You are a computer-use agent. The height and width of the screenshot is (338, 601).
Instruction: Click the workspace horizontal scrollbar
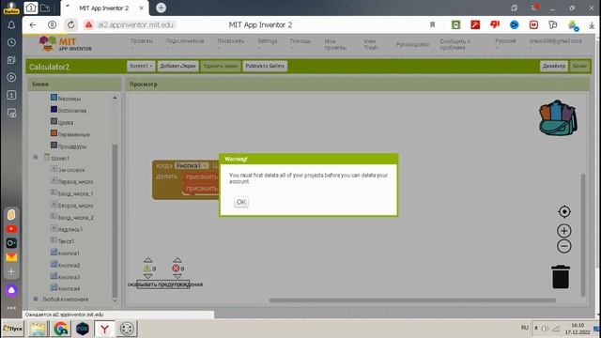coord(412,300)
